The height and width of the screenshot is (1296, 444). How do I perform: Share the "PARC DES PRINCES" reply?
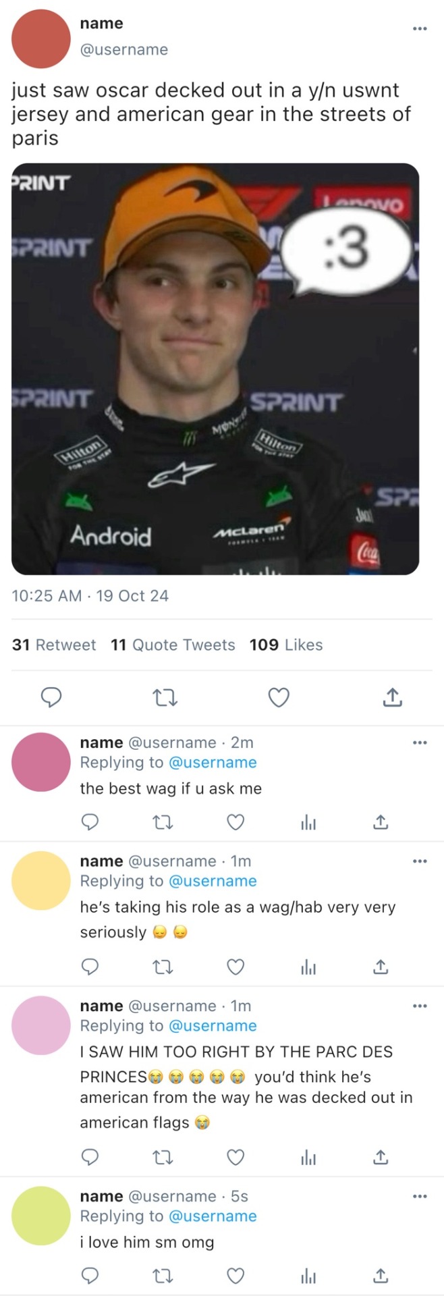381,1158
